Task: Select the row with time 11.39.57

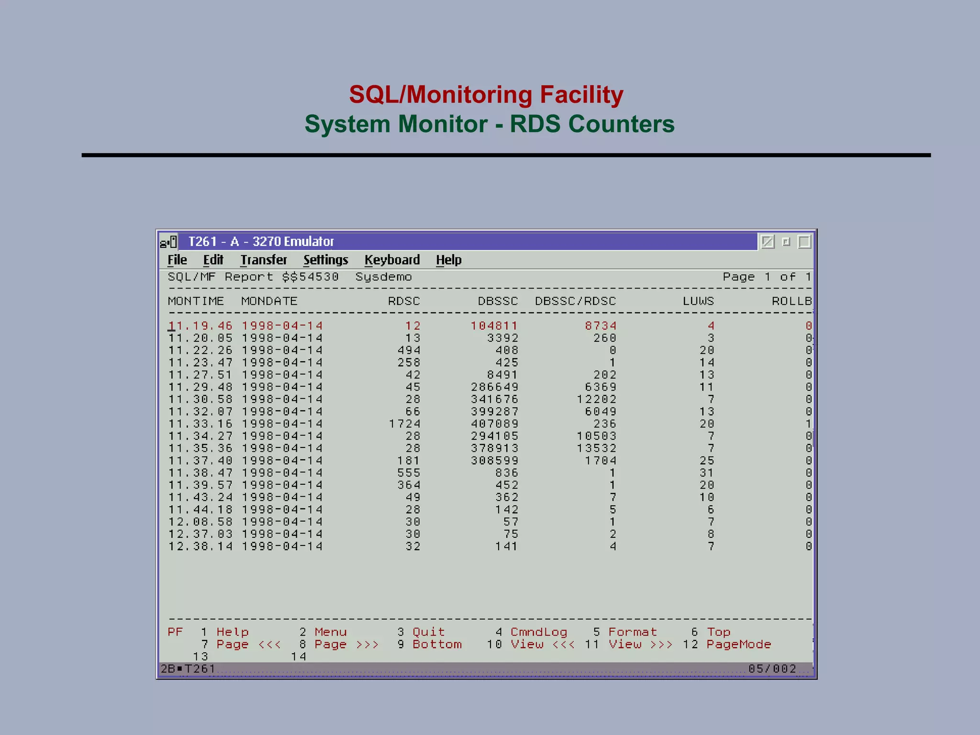Action: point(490,485)
